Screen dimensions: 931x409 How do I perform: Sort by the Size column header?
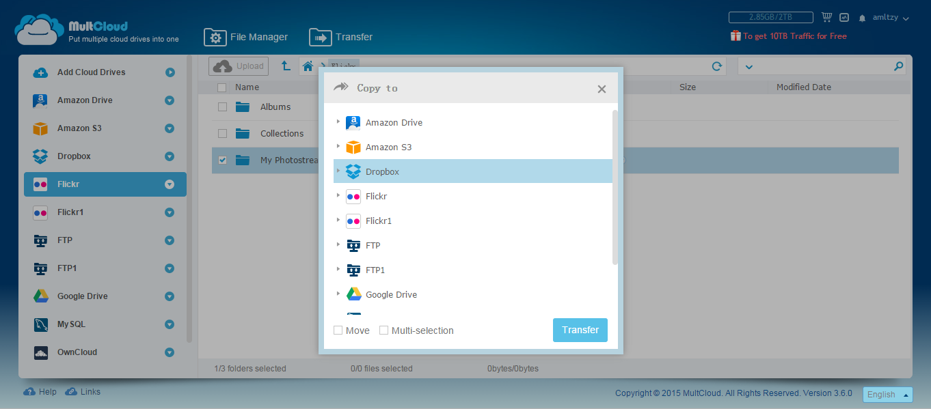688,87
